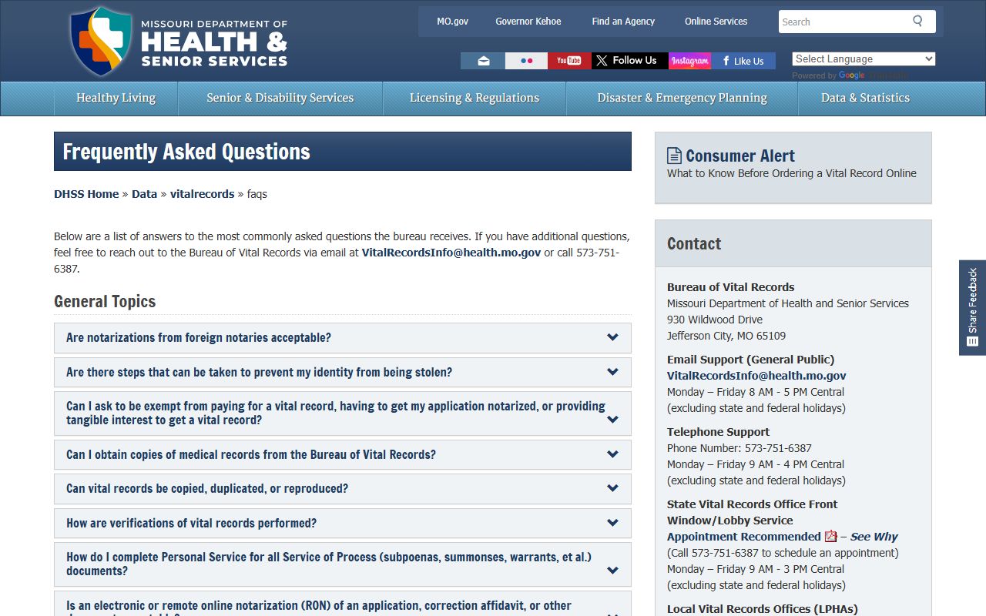Image resolution: width=986 pixels, height=616 pixels.
Task: Open the Consumer Alert heading link
Action: click(740, 156)
